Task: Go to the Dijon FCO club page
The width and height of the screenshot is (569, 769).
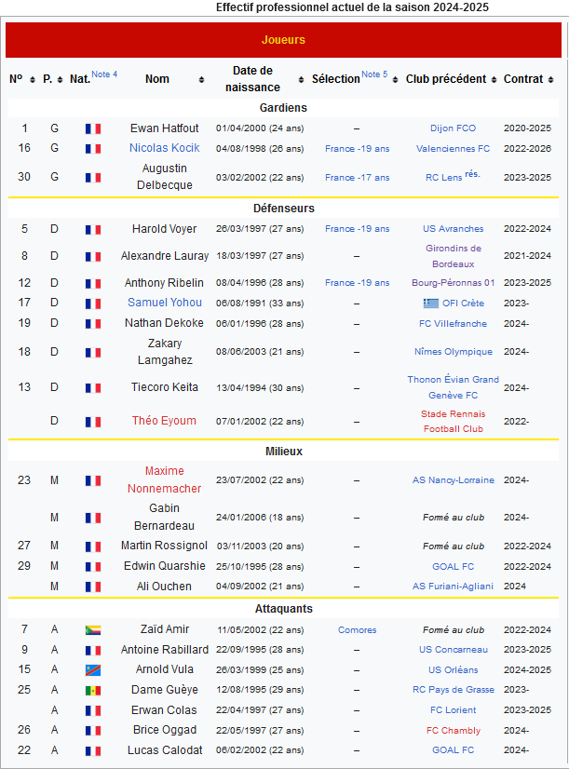Action: [453, 128]
